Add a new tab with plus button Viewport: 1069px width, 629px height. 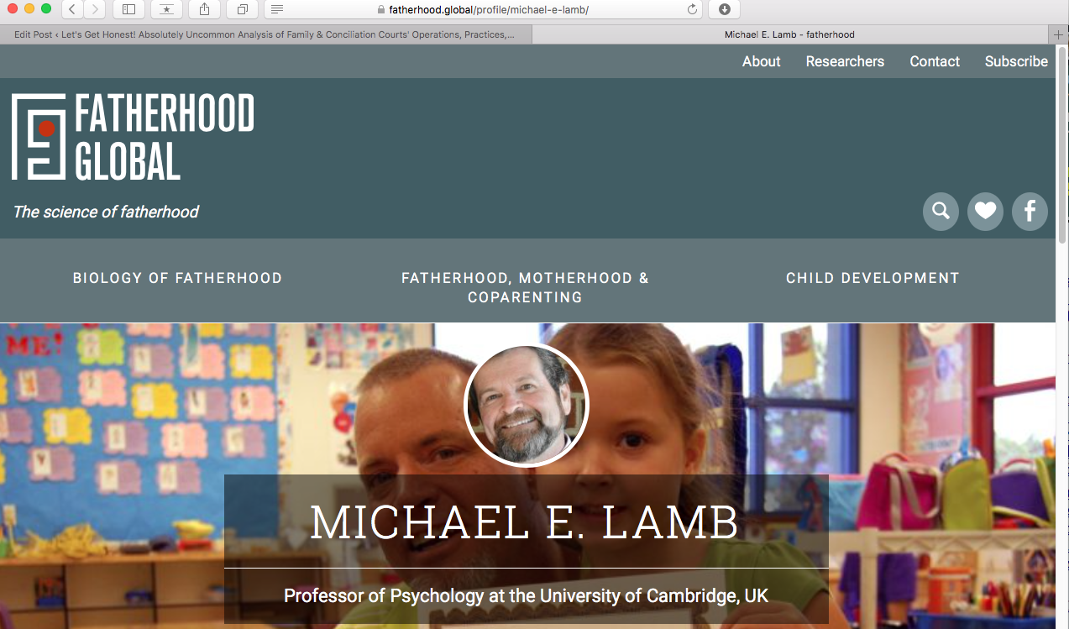(x=1058, y=34)
